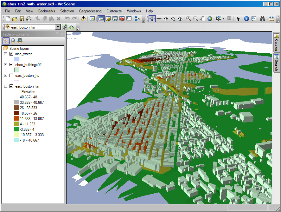Use the Identify tool

pyautogui.click(x=247, y=18)
